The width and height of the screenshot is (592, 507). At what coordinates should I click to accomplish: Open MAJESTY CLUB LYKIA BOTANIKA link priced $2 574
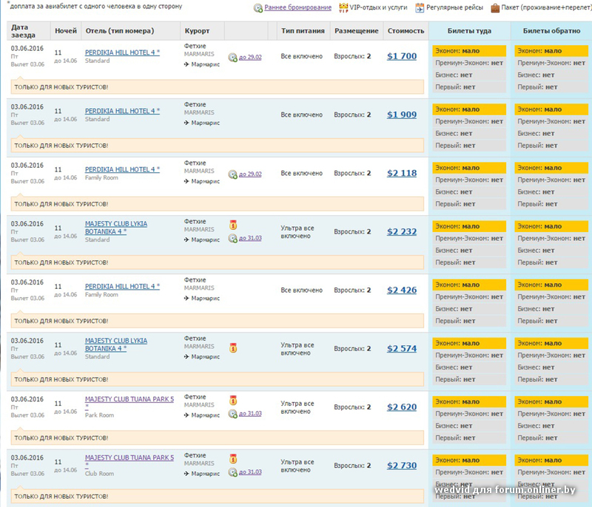[116, 344]
